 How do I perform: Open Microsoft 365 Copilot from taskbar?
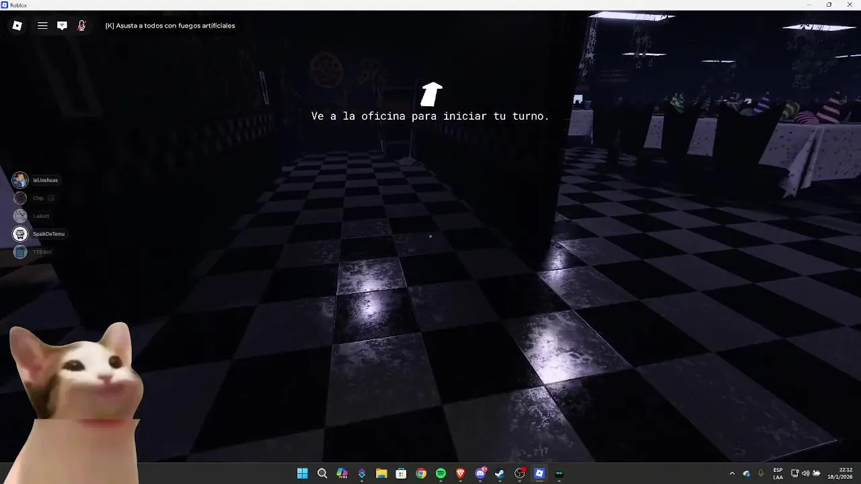pos(342,473)
